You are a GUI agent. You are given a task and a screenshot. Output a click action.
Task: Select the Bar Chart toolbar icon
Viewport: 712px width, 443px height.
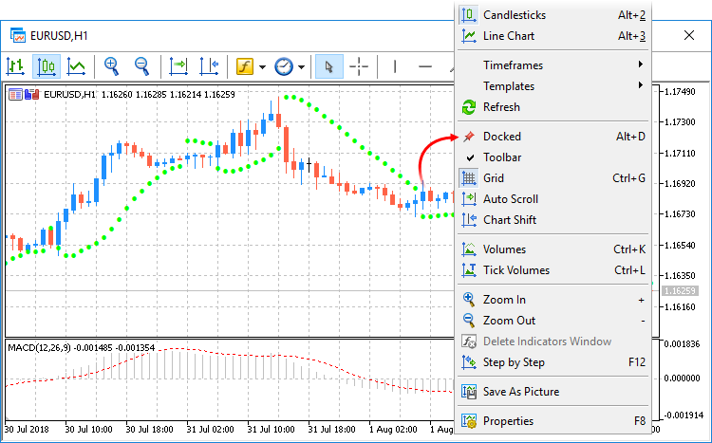pos(15,66)
